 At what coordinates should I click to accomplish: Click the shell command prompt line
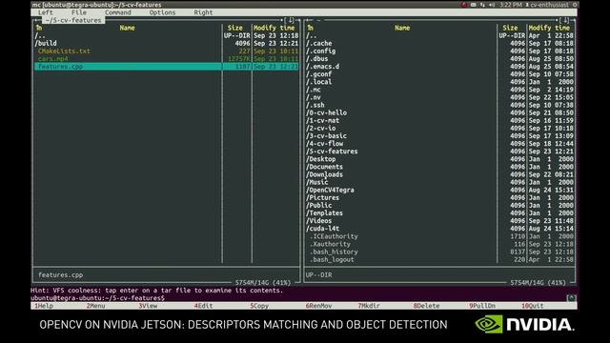click(x=297, y=298)
